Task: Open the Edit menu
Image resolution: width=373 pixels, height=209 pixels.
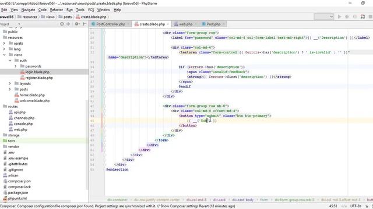Action: [4, 10]
